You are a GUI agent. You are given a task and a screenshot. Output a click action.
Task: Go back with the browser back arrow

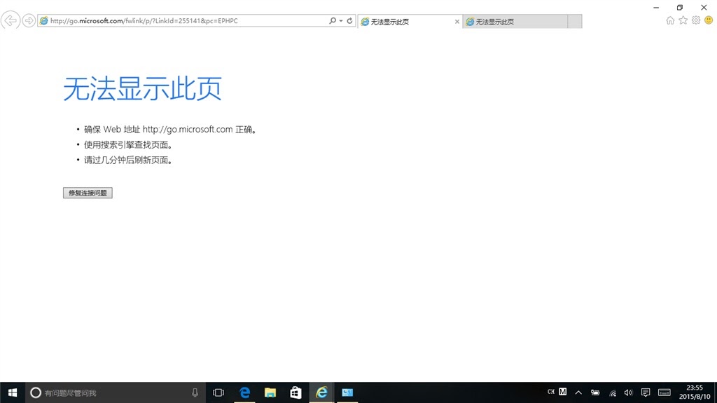click(10, 20)
